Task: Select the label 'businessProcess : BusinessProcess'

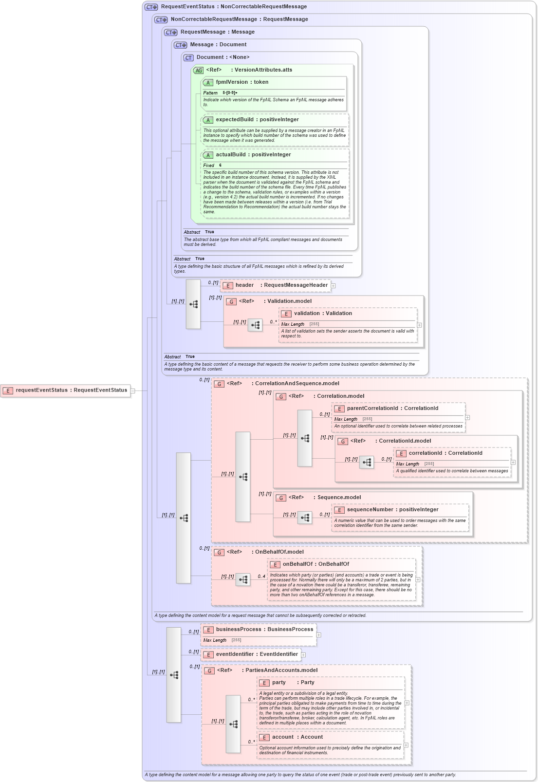Action: 264,630
